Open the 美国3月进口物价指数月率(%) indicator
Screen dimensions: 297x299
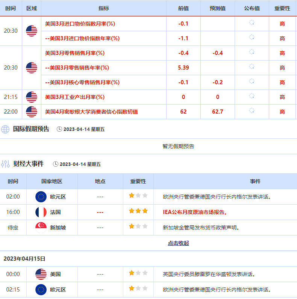click(x=80, y=24)
